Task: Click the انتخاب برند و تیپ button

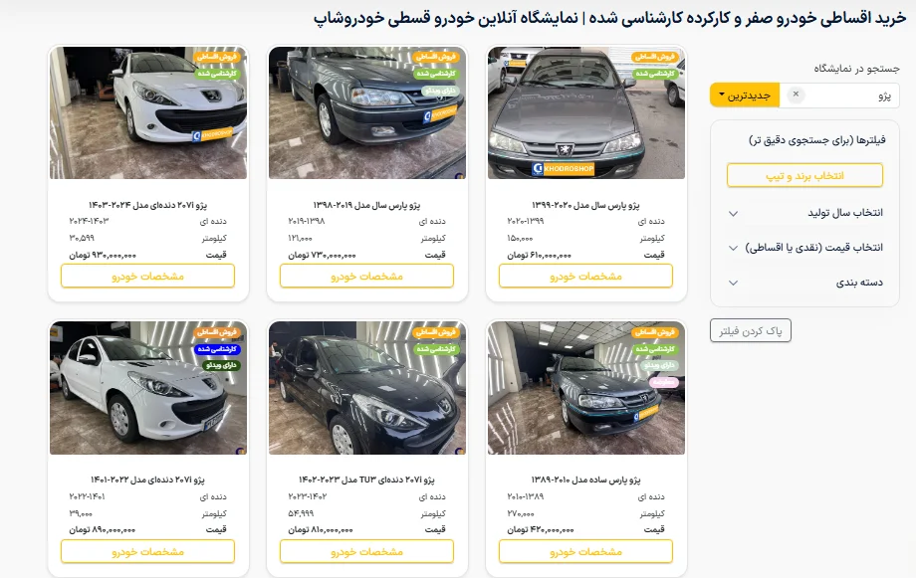Action: 804,175
